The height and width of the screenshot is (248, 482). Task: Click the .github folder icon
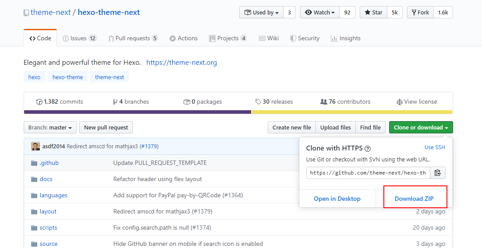(x=35, y=163)
